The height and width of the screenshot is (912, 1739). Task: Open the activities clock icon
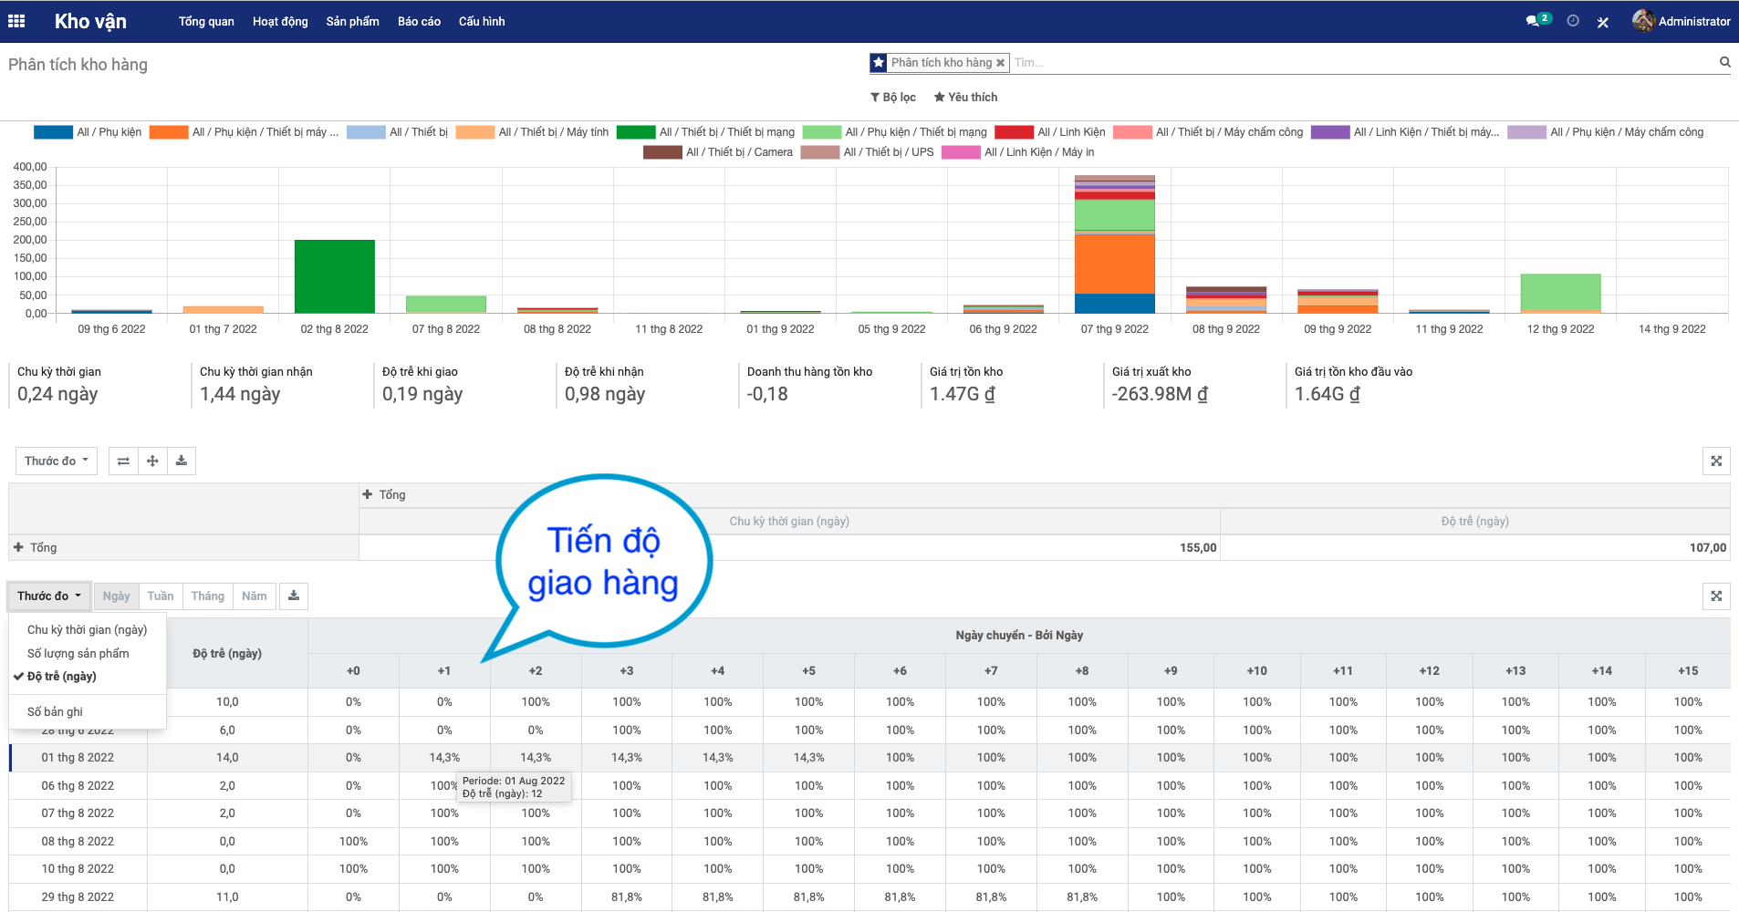pyautogui.click(x=1573, y=21)
